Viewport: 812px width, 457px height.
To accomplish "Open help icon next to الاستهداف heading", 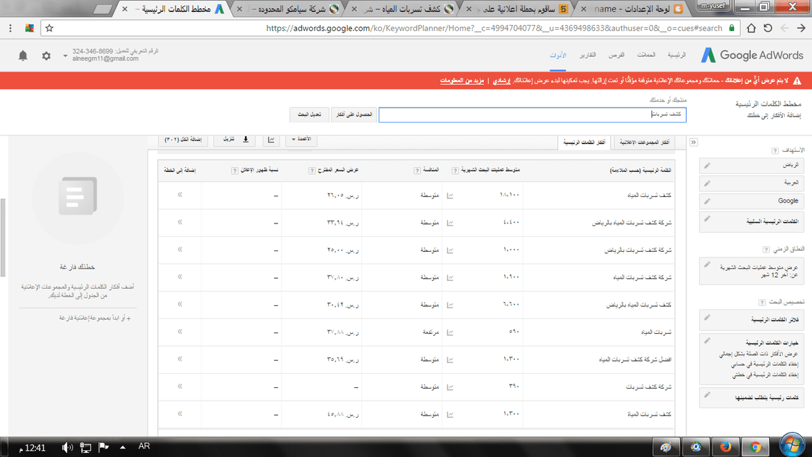I will click(x=775, y=150).
